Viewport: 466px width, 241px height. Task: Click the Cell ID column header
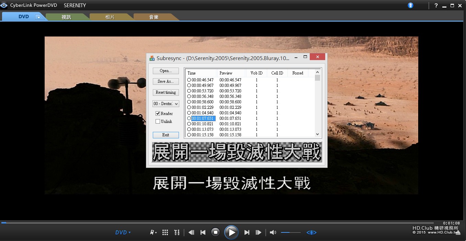coord(277,73)
